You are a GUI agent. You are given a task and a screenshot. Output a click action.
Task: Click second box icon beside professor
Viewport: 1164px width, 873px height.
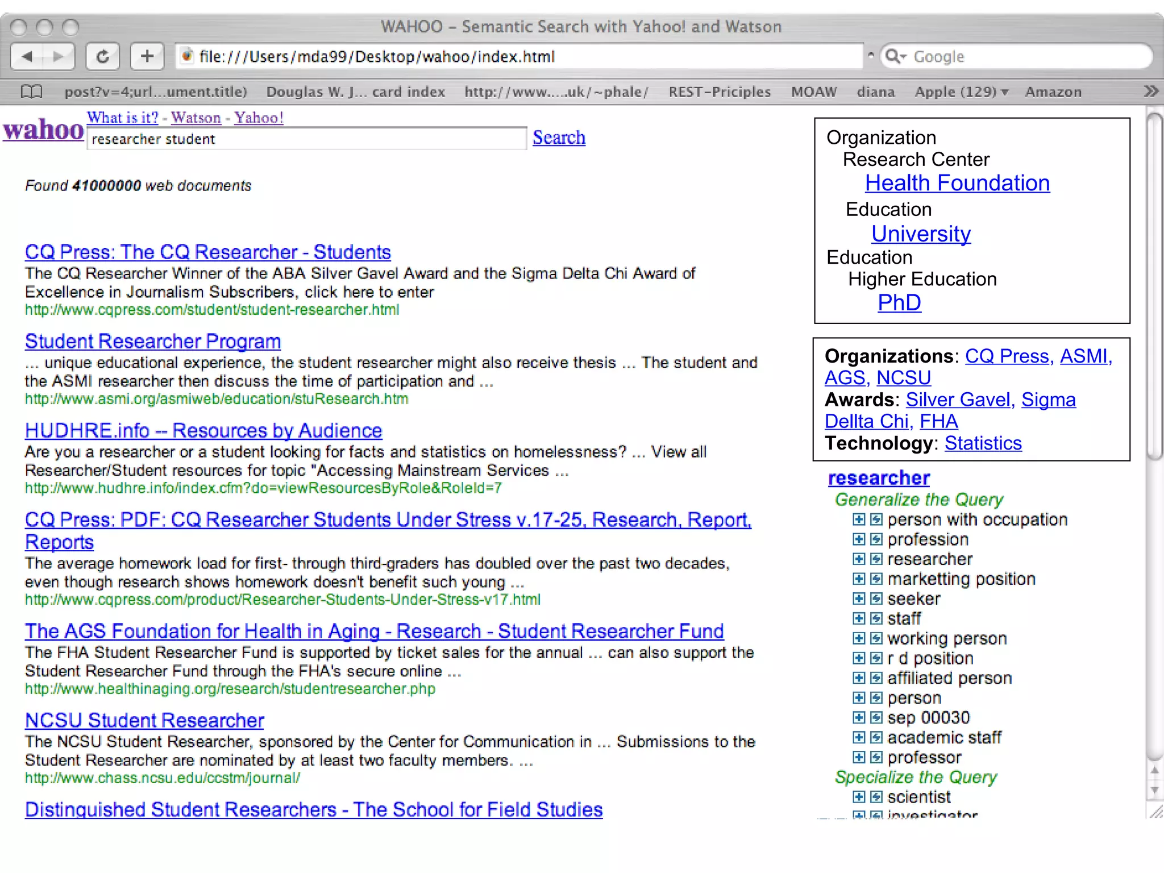coord(876,758)
